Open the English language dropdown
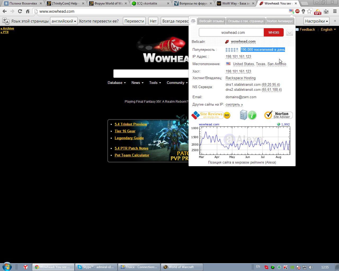This screenshot has height=271, width=339. pos(328,29)
